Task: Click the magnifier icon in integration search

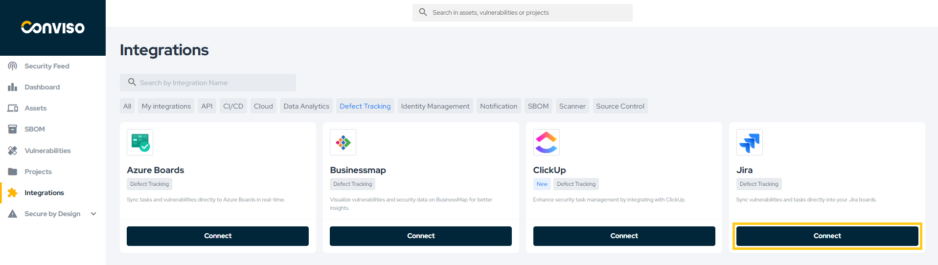Action: pyautogui.click(x=132, y=82)
